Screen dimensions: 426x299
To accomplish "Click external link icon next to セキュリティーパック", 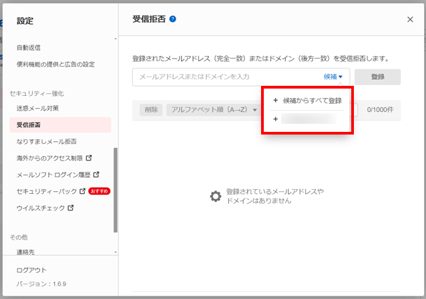I will coord(83,192).
